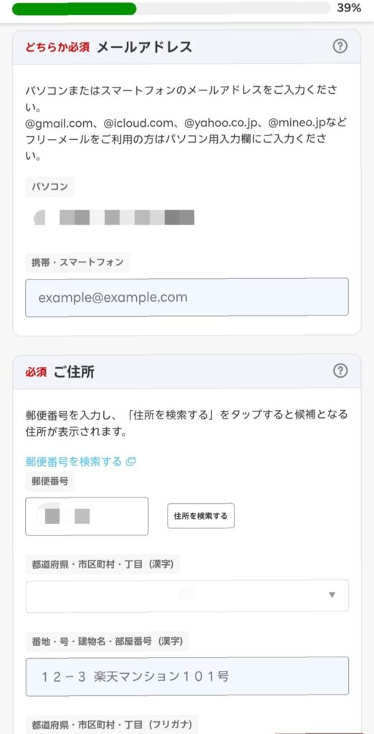The height and width of the screenshot is (734, 374).
Task: Click the 都道府県・市区町村・丁目 (フリガナ) label
Action: point(112,724)
